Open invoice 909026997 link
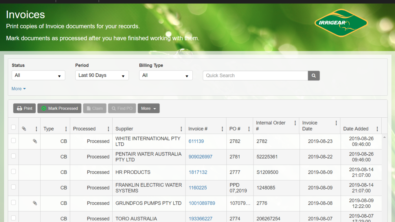This screenshot has height=222, width=395. coord(200,157)
